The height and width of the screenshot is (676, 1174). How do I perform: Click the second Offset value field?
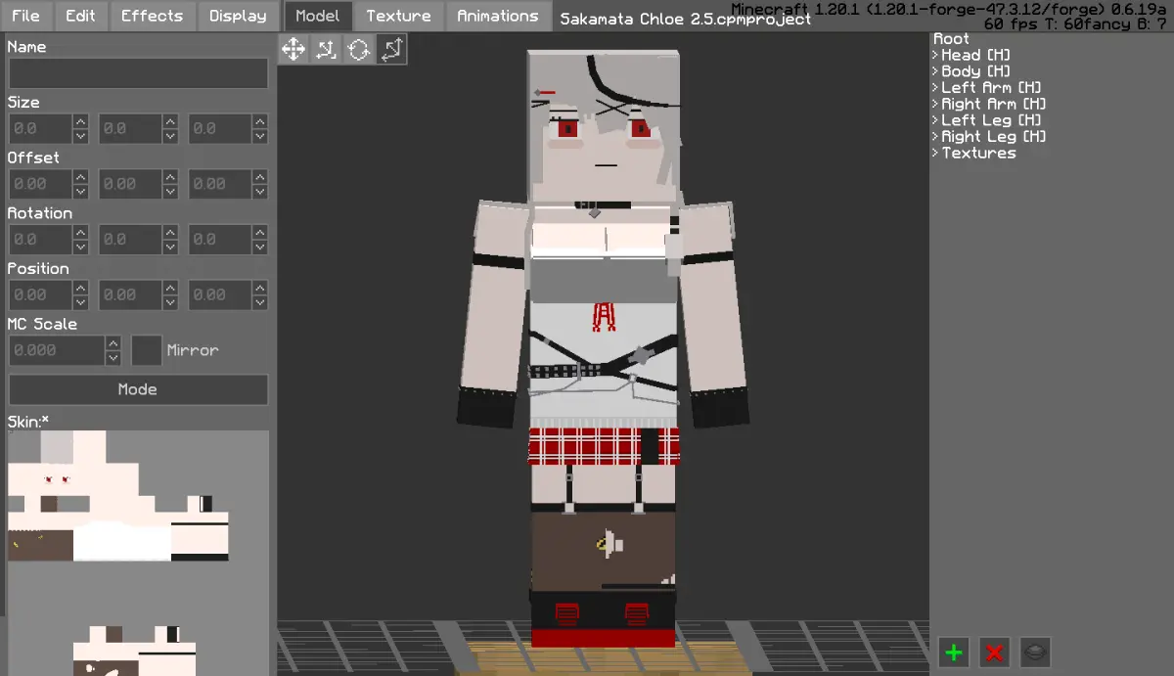tap(130, 184)
